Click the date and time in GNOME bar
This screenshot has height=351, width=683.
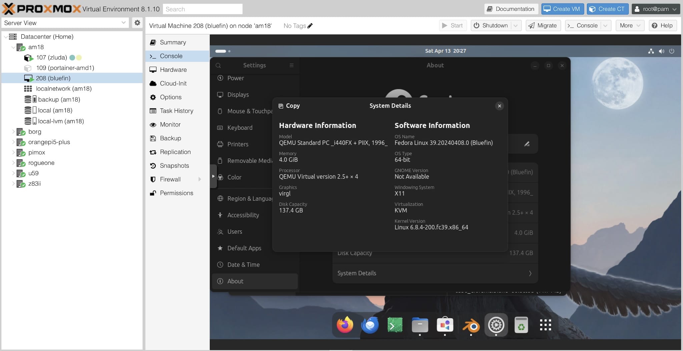[445, 51]
